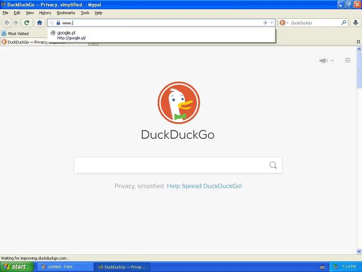Click the padlock site identity icon
This screenshot has width=362, height=272.
pos(58,23)
